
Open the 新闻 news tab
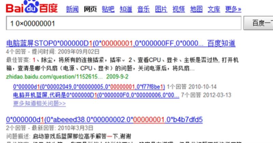[72, 9]
